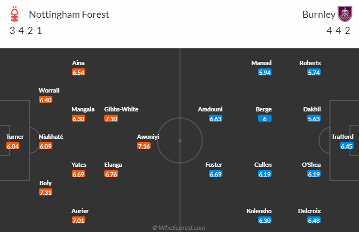Screen dimensions: 359x232
Task: Open the Burnley team link
Action: click(317, 15)
